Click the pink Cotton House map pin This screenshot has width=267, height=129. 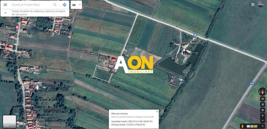[17, 27]
